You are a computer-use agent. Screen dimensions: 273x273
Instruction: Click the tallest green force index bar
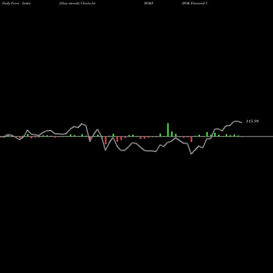pos(168,130)
